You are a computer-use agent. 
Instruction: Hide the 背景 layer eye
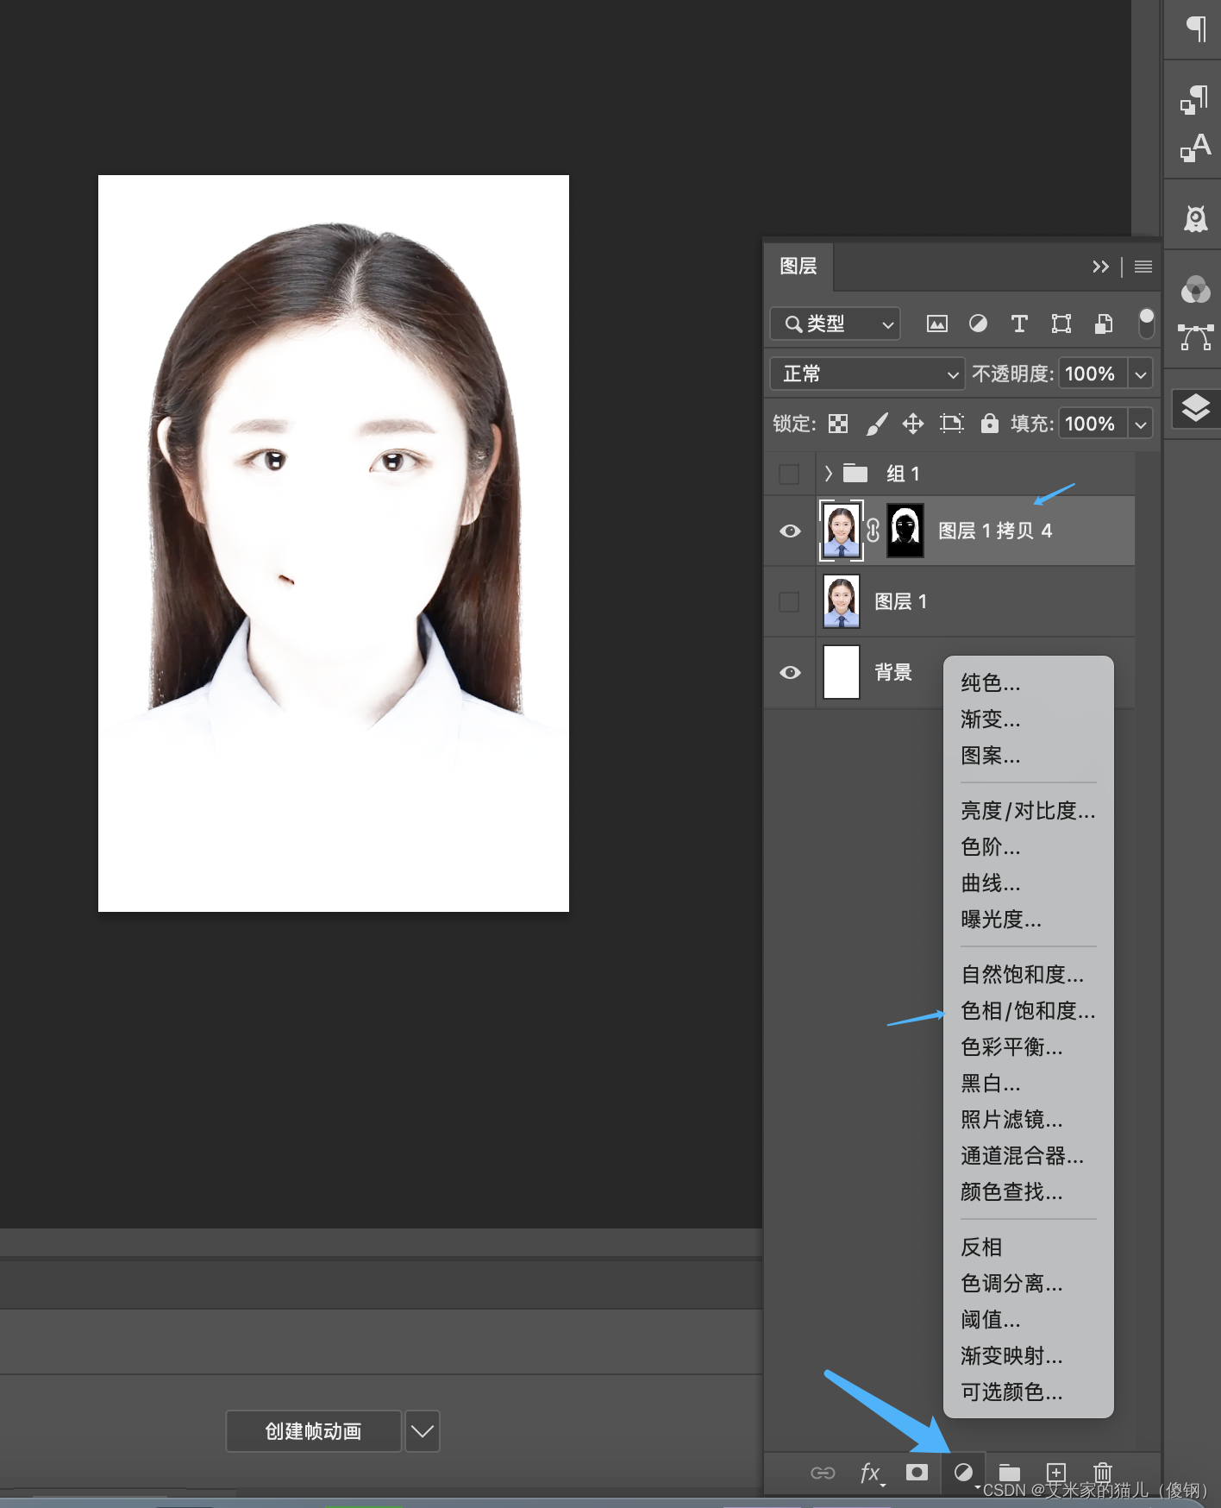[790, 672]
